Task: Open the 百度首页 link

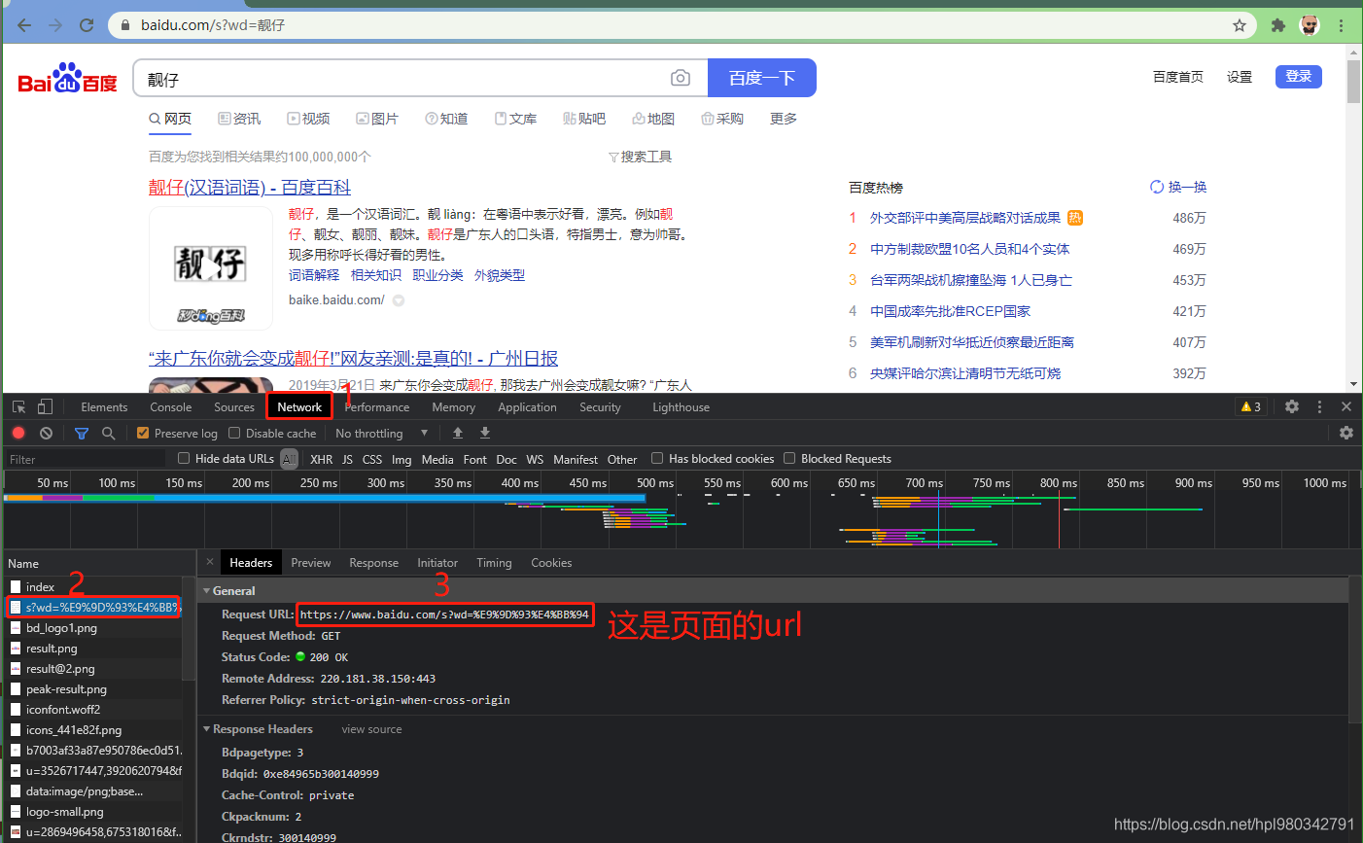Action: [1178, 77]
